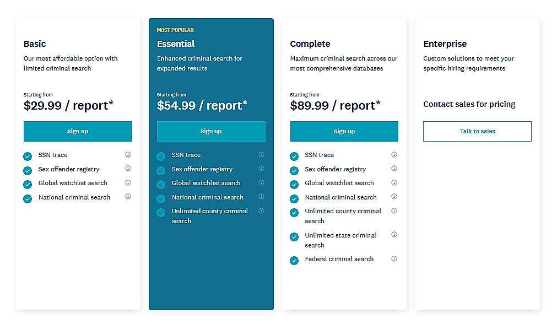Click checkmark beside Complete Global watchlist search
The image size is (557, 324).
click(x=294, y=185)
